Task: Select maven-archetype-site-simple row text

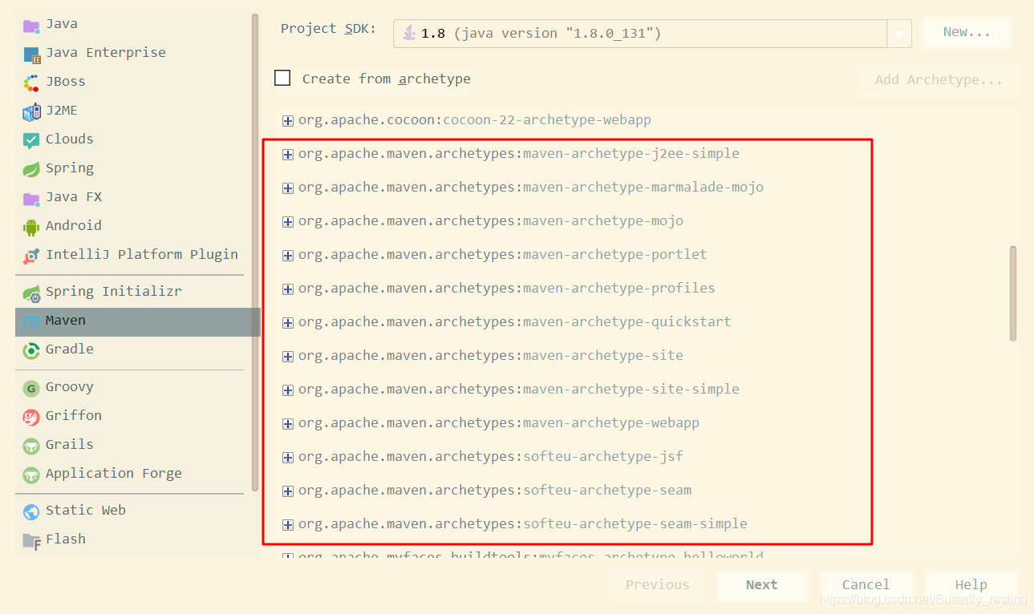Action: pos(518,390)
